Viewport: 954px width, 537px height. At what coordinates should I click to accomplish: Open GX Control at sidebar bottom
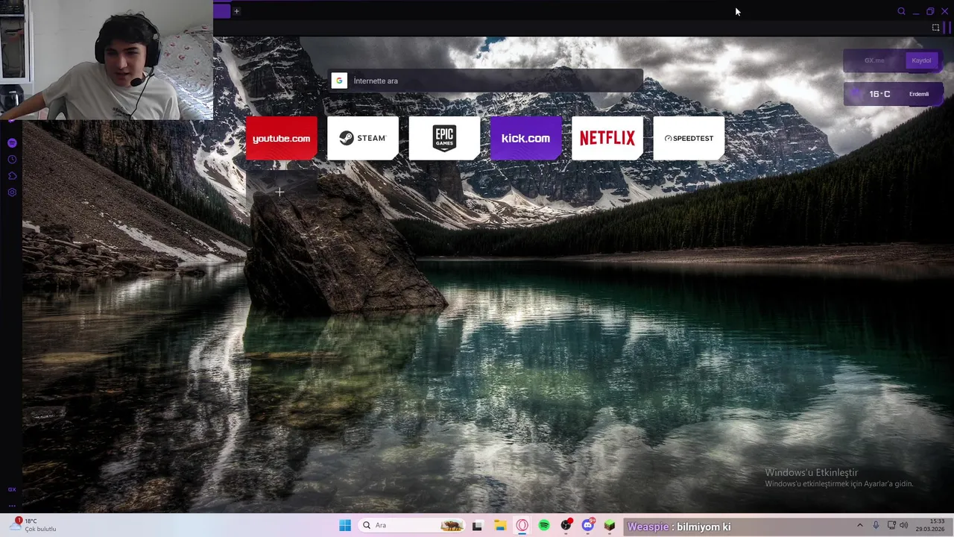[12, 489]
